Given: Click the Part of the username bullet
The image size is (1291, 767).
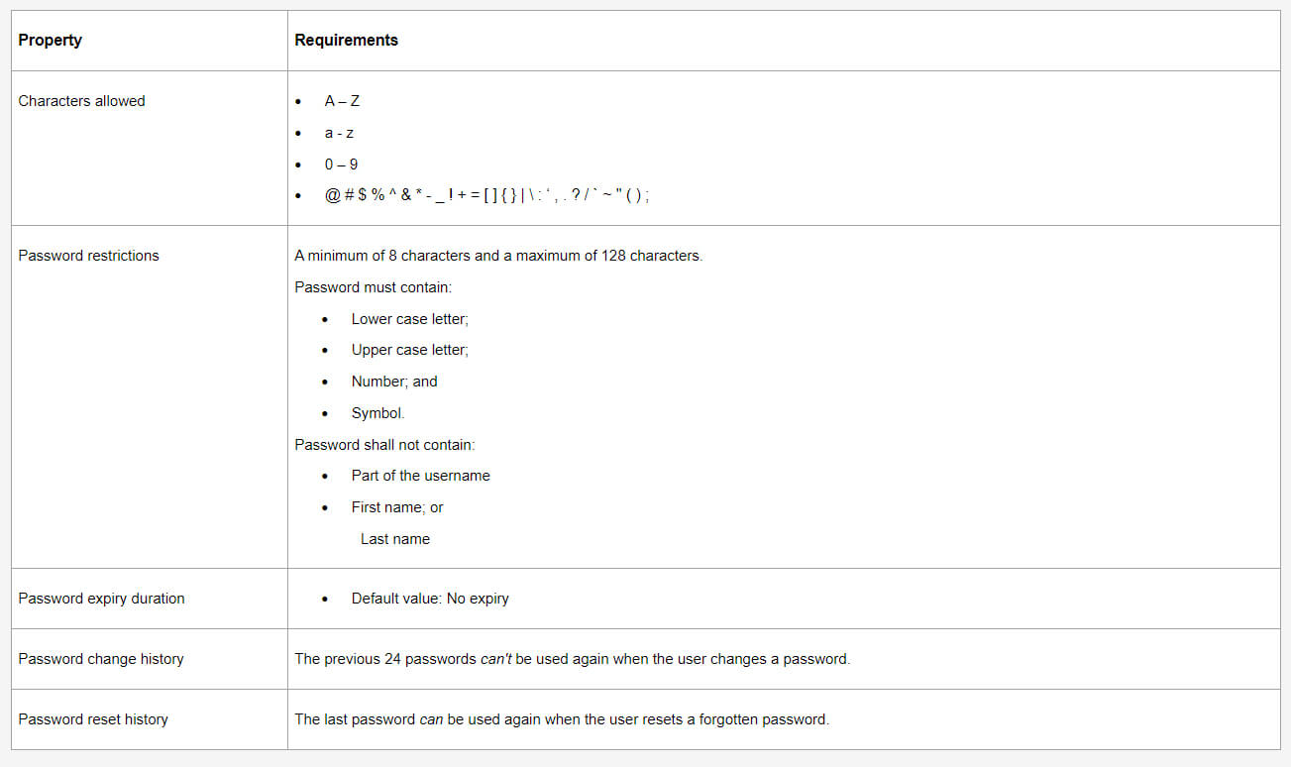Looking at the screenshot, I should coord(420,476).
